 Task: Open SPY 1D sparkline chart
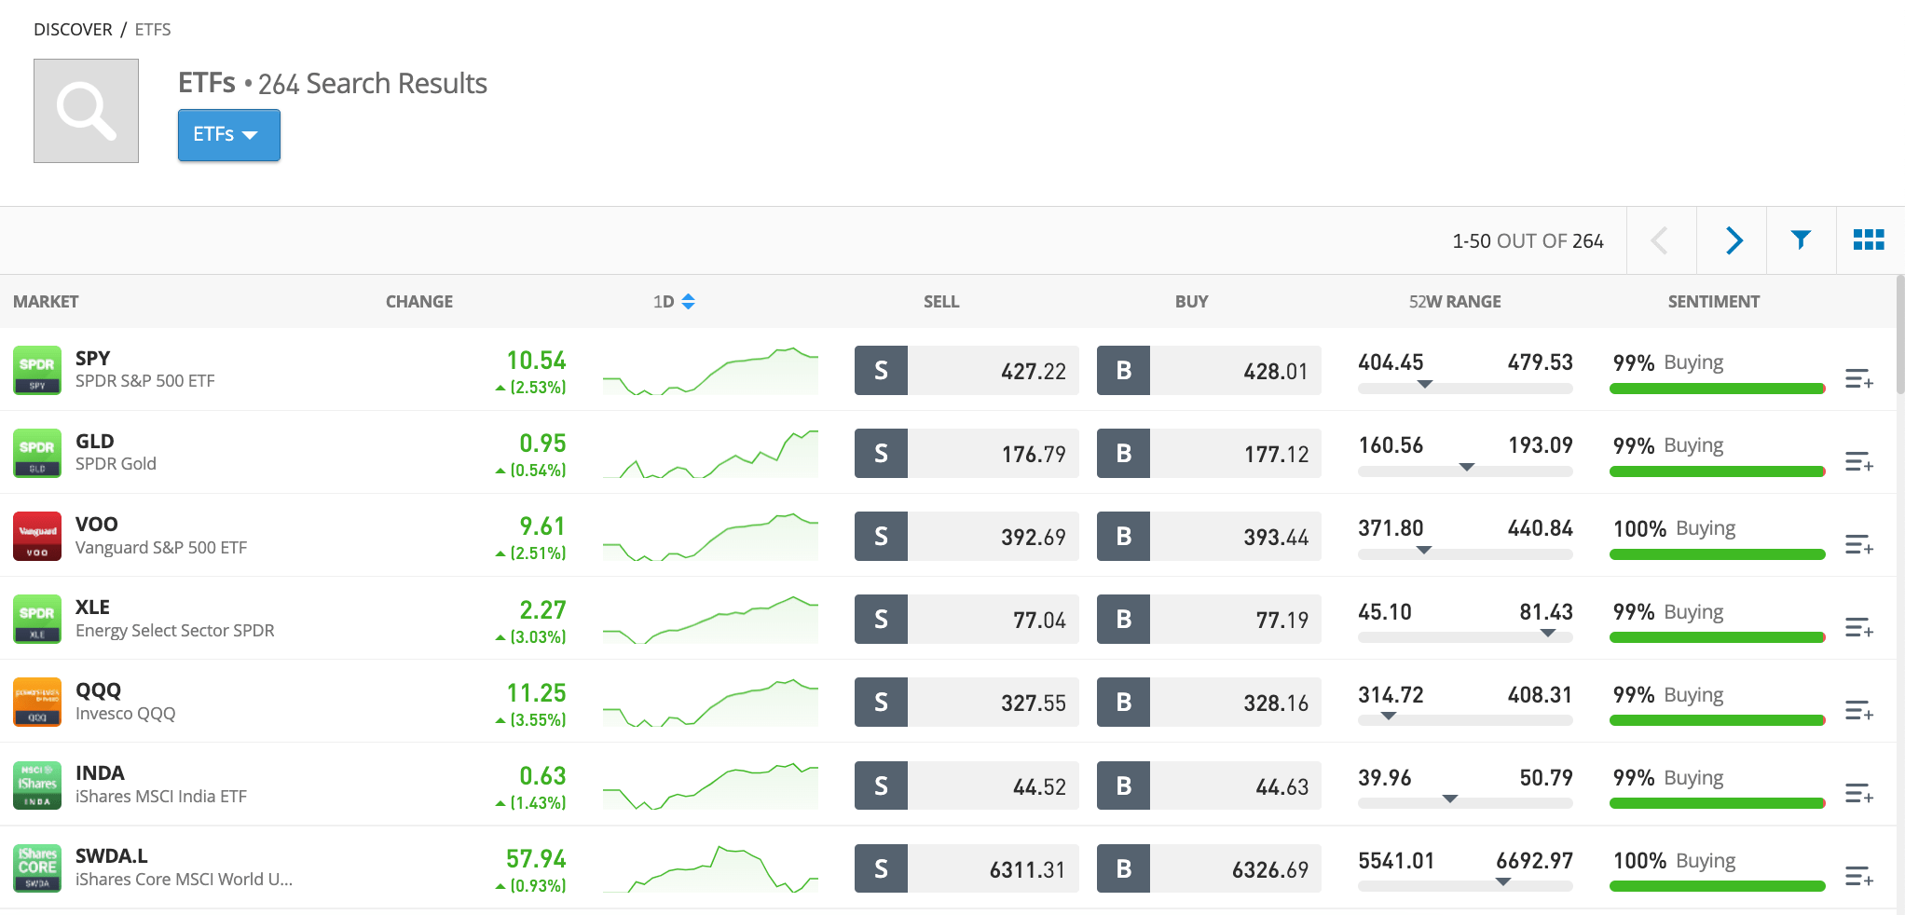710,371
